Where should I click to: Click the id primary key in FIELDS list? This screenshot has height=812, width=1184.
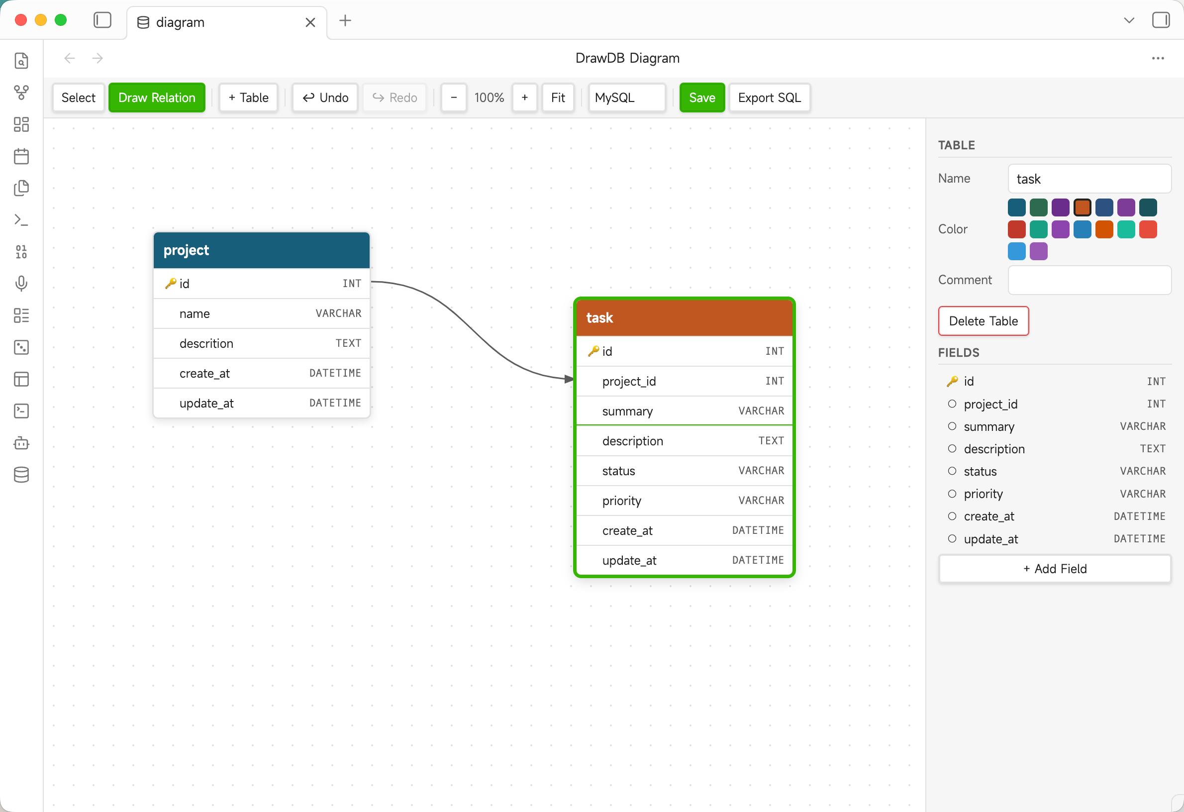pos(1055,381)
